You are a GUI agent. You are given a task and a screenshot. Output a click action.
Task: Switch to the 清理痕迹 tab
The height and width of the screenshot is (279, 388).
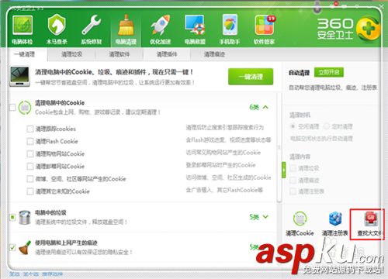point(214,54)
